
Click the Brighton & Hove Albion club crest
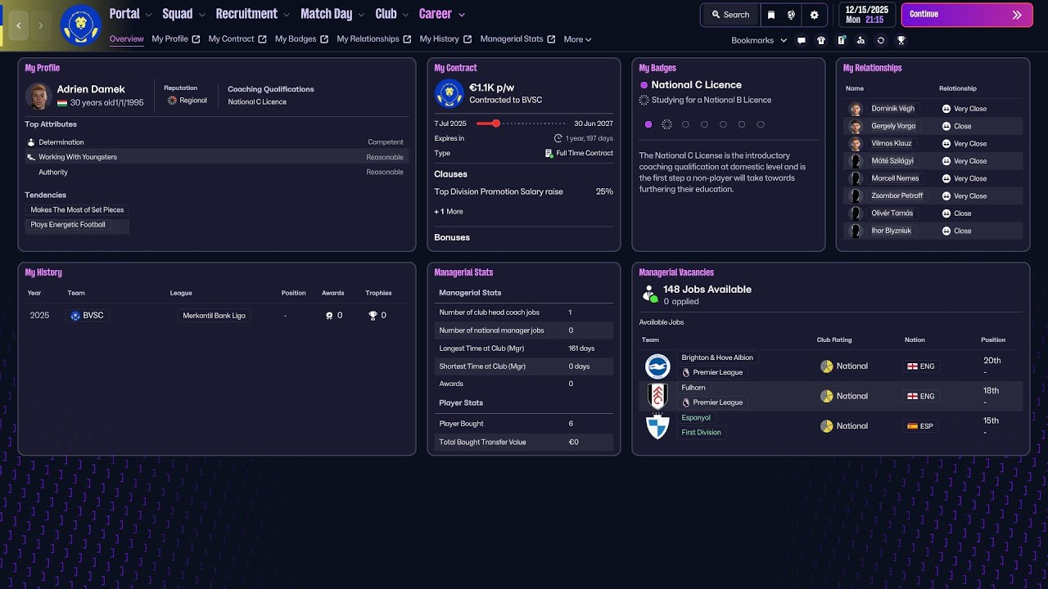pyautogui.click(x=657, y=366)
